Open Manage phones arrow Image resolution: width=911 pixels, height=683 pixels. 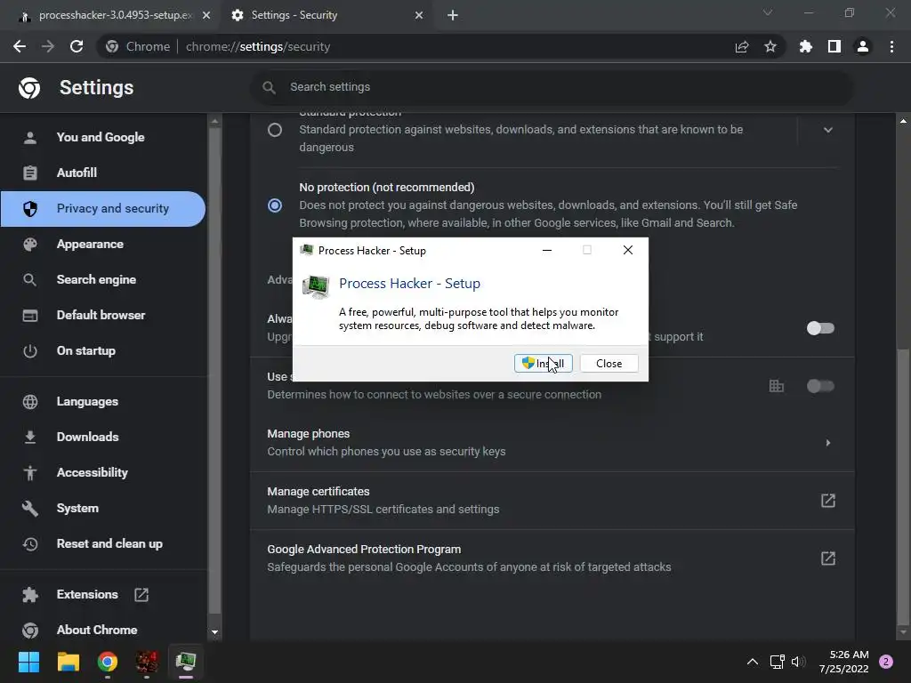pos(828,443)
